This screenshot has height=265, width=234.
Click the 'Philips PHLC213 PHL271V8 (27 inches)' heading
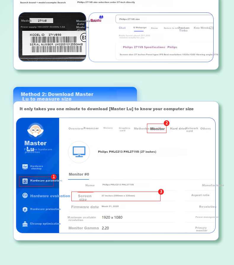(127, 152)
